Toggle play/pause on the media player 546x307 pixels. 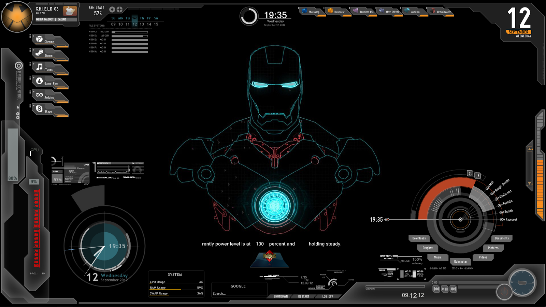[445, 289]
